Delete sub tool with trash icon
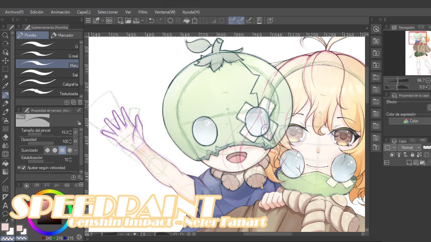Viewport: 431px width, 242px height. click(80, 102)
